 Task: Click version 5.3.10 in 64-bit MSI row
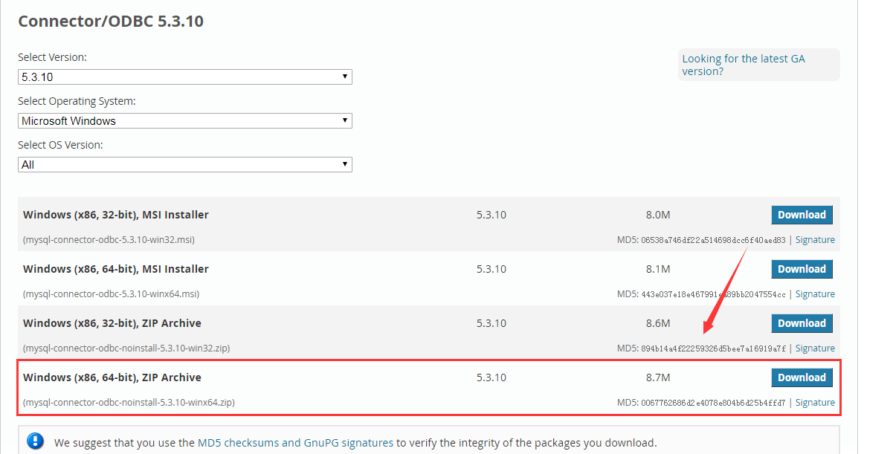[x=491, y=269]
